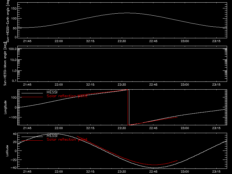Click 22:45 time label under Moon angle plot
The width and height of the screenshot is (232, 174).
coord(153,84)
